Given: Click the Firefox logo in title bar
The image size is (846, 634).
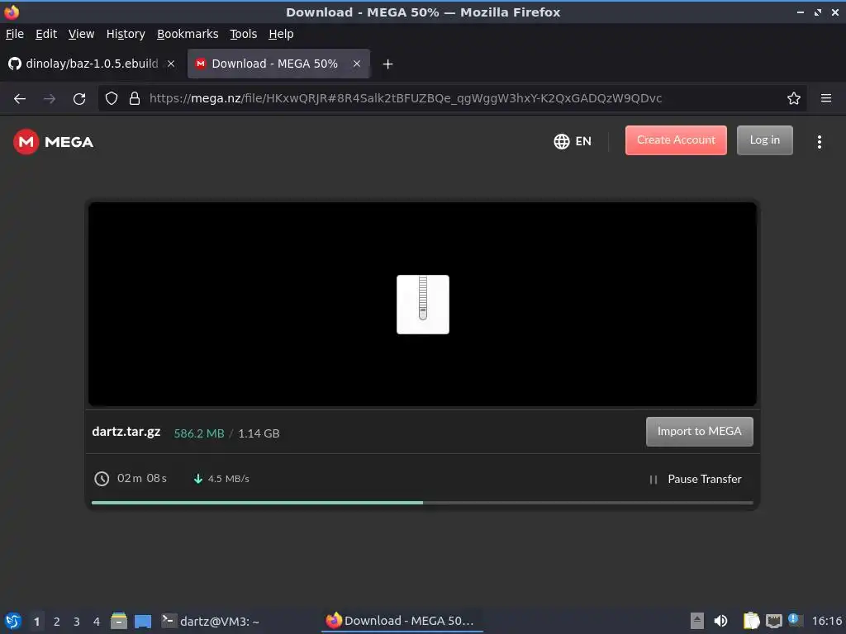Looking at the screenshot, I should click(x=12, y=12).
